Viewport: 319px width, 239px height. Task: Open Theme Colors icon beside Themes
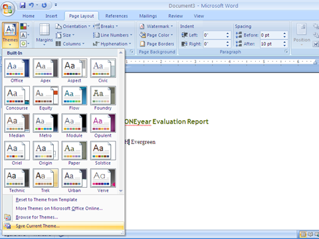pos(23,27)
